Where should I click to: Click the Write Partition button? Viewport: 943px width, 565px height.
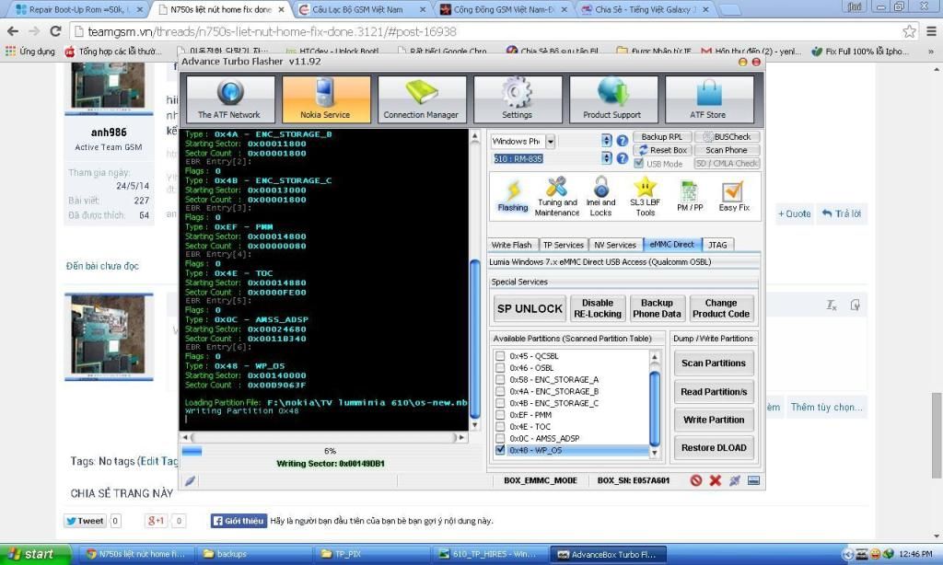pos(714,421)
